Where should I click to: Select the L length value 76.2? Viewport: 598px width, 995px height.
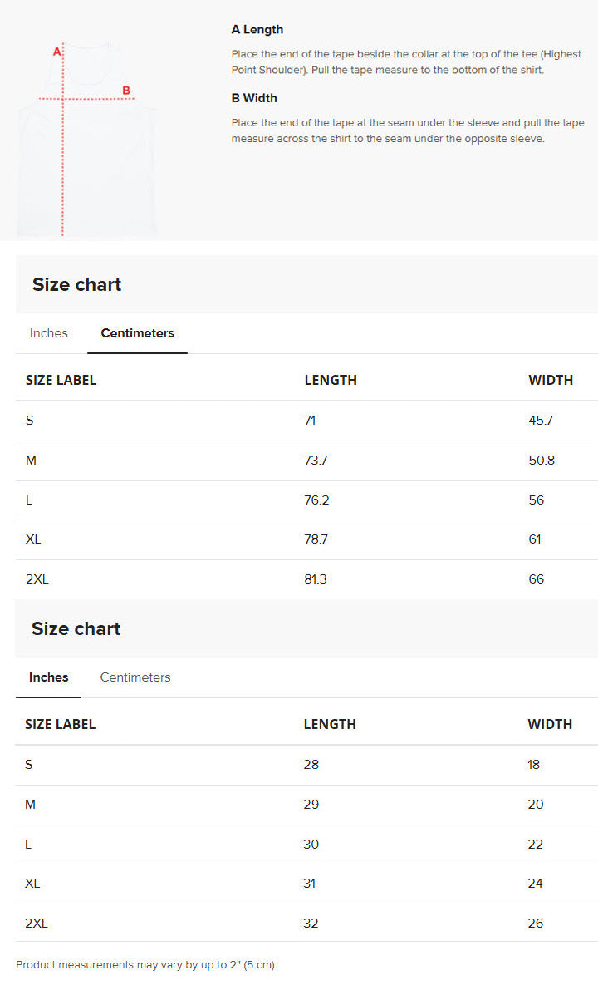[316, 500]
